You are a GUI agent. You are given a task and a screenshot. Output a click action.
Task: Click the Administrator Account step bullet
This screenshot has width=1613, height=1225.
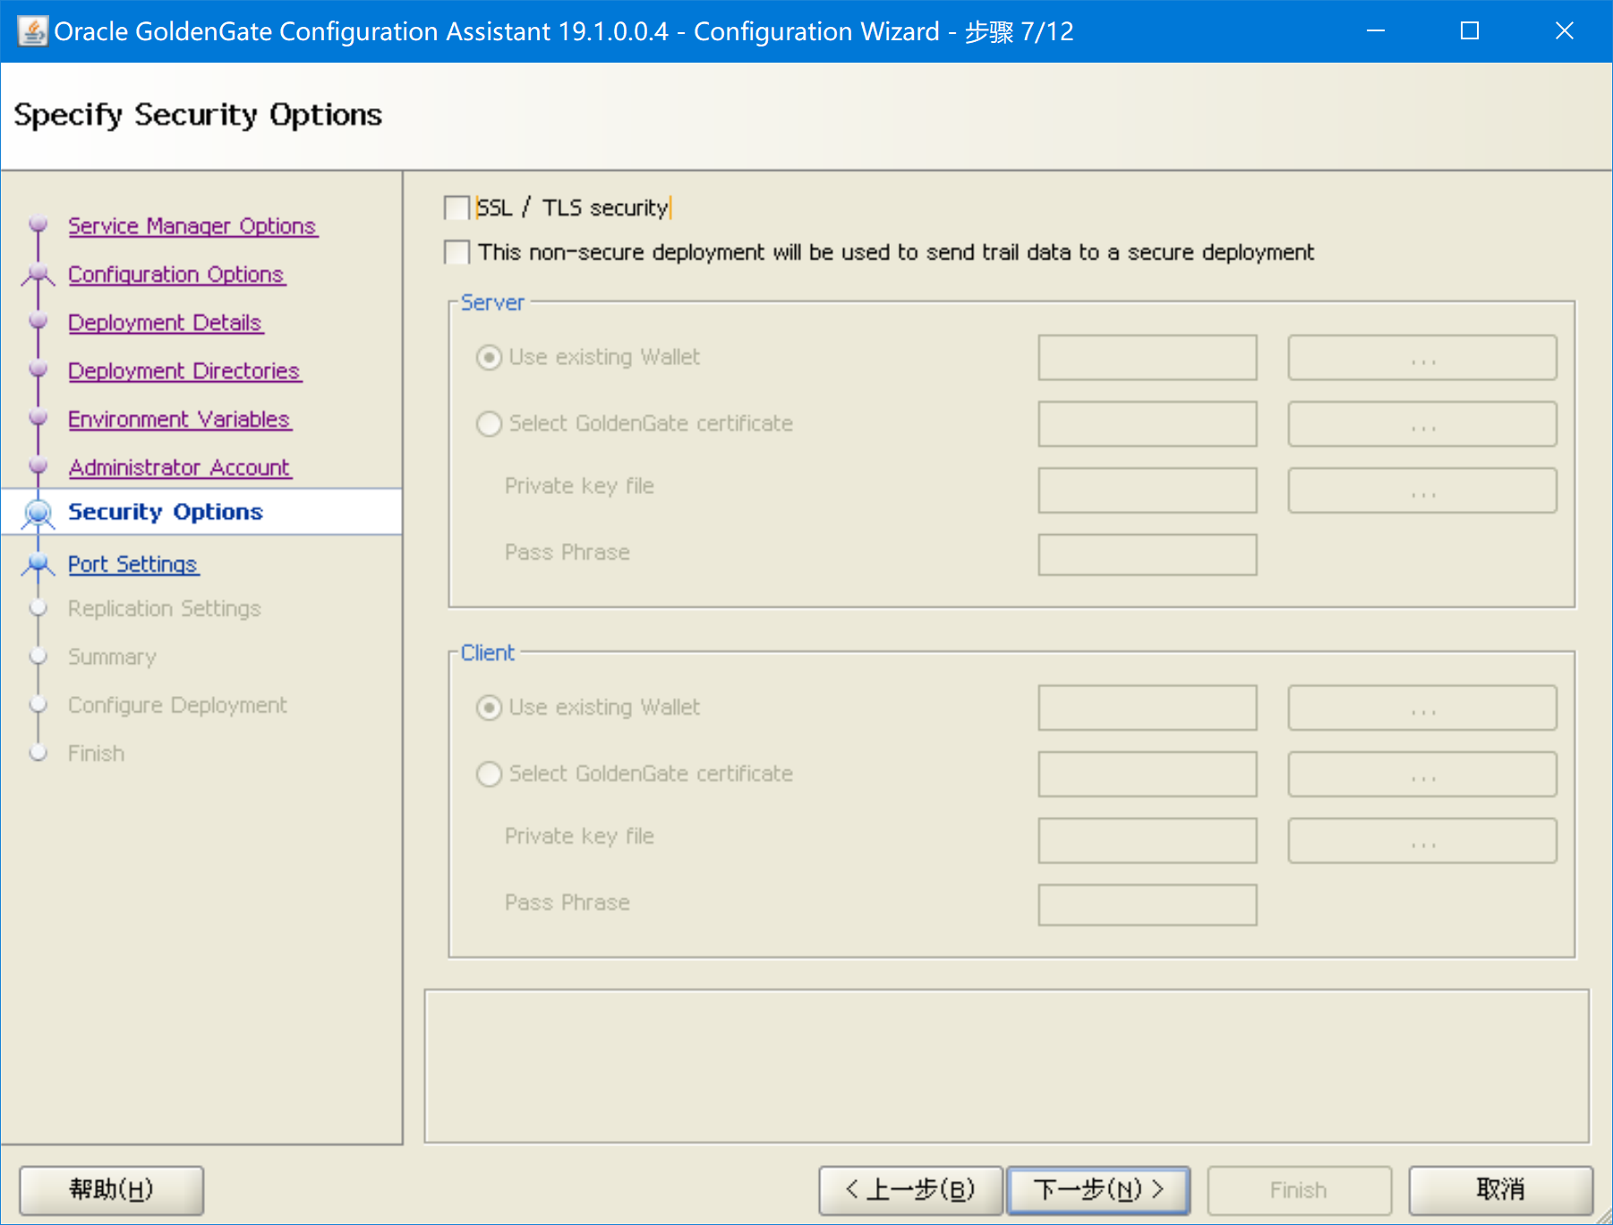[38, 465]
